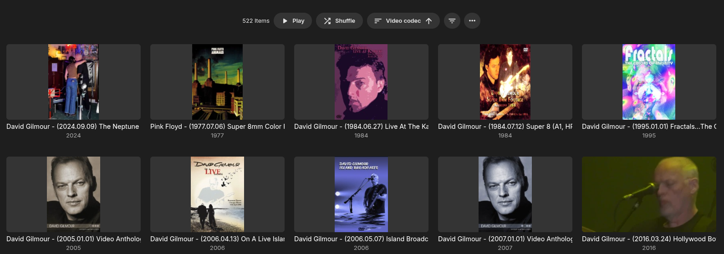Click David Gilmour 1995 Fractals title link

coord(649,127)
